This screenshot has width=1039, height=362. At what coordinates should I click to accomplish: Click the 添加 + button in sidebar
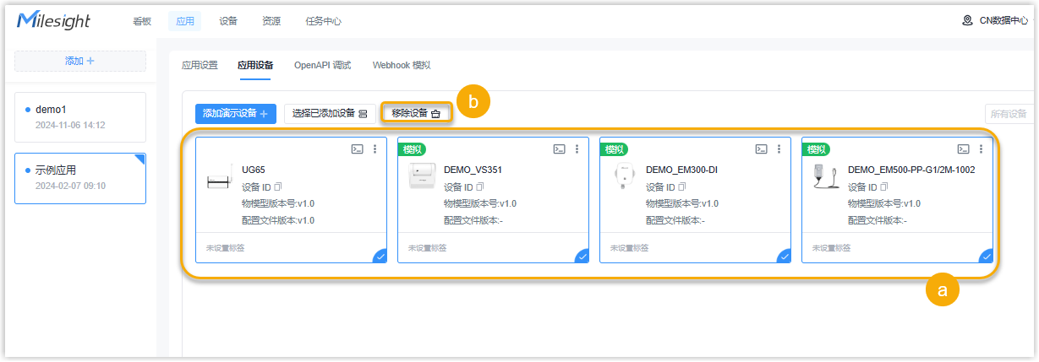(80, 61)
